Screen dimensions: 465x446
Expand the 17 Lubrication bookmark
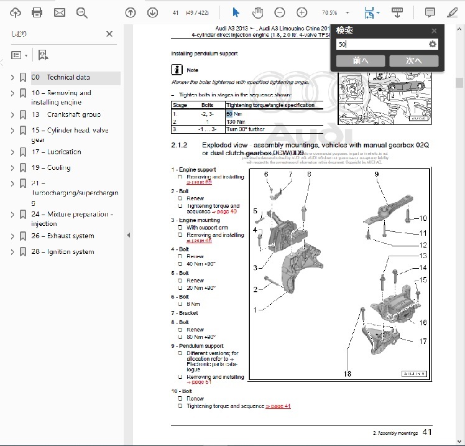(x=12, y=152)
